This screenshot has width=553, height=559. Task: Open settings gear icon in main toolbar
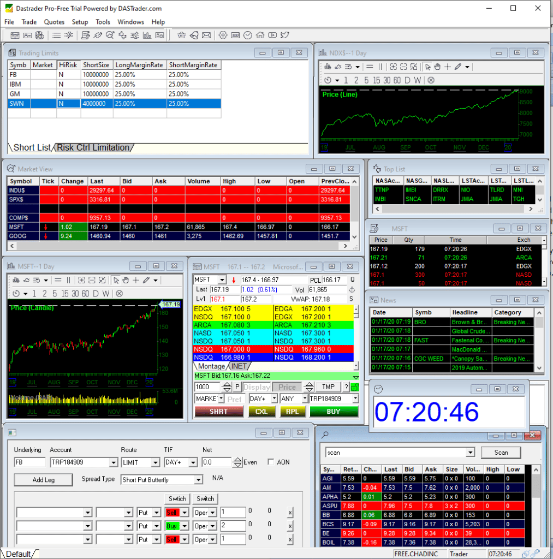pyautogui.click(x=223, y=35)
